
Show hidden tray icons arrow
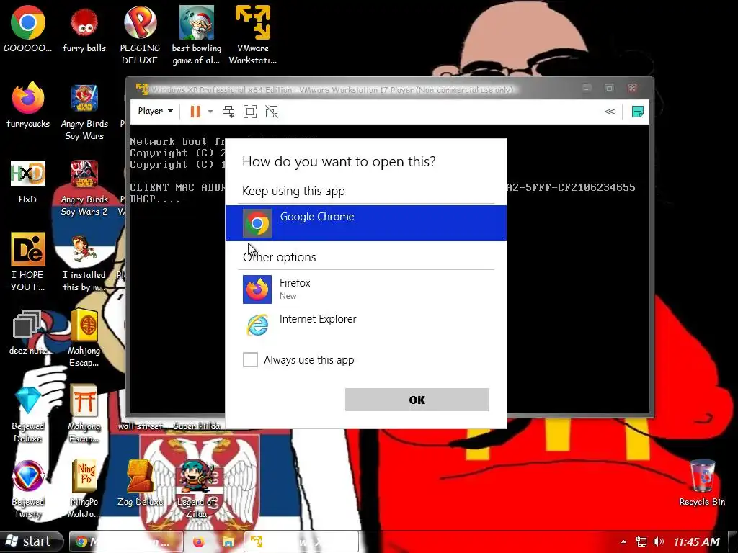pyautogui.click(x=623, y=542)
